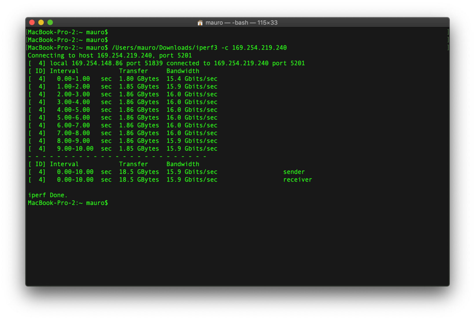
Task: Click the 'receiver' label in the summary
Action: tap(298, 180)
